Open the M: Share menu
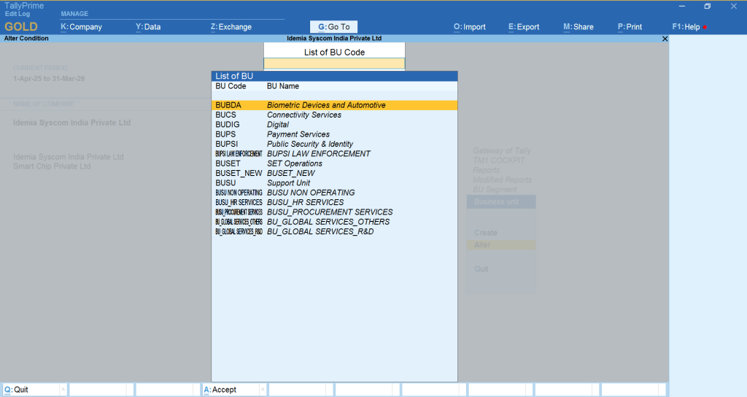The image size is (747, 397). coord(578,27)
